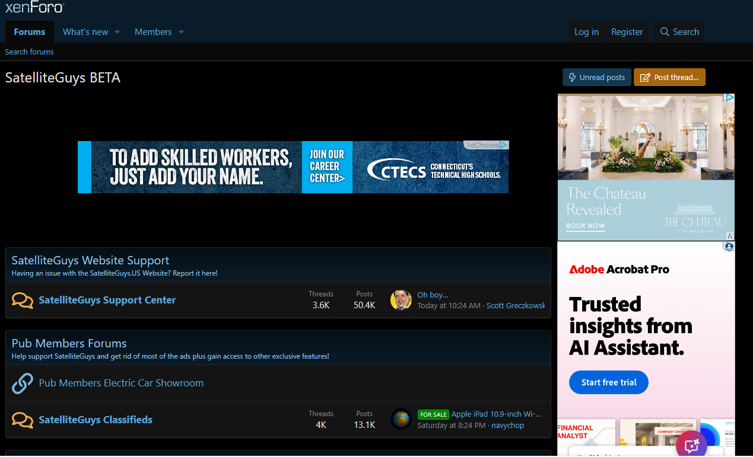The height and width of the screenshot is (457, 753).
Task: Click the floating chat sparkle icon
Action: (x=691, y=445)
